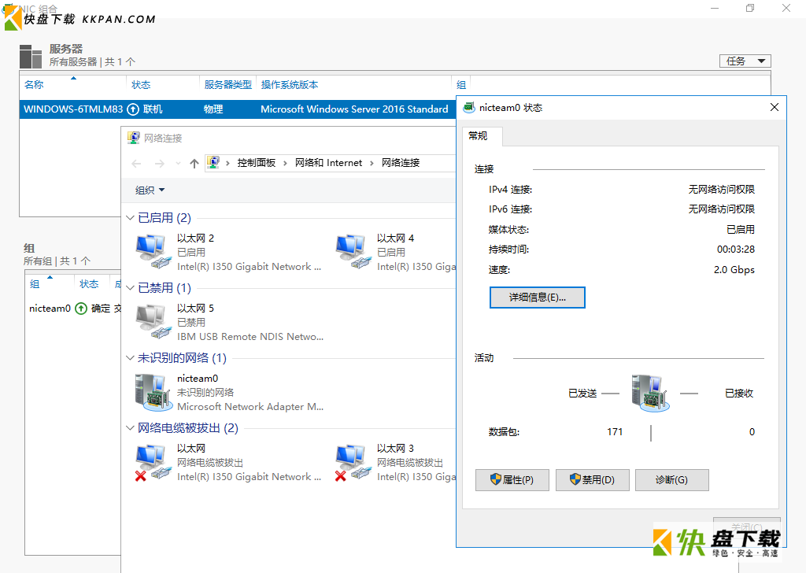Click the Microsoft Windows Server 2016 Standard cell
Image resolution: width=806 pixels, height=573 pixels.
pyautogui.click(x=354, y=109)
